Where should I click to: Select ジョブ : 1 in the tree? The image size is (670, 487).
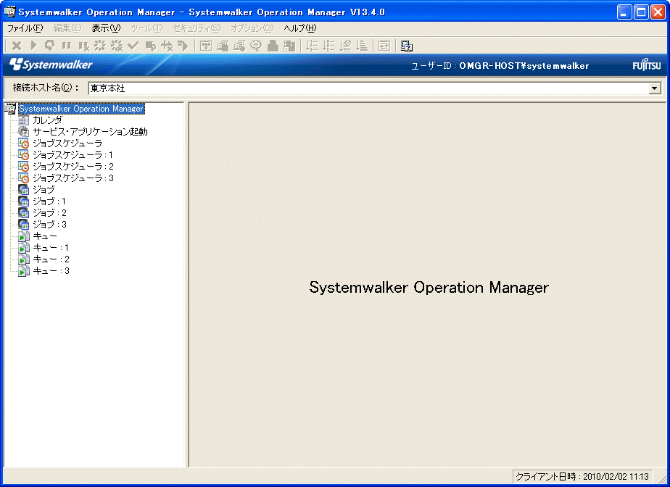click(x=49, y=201)
